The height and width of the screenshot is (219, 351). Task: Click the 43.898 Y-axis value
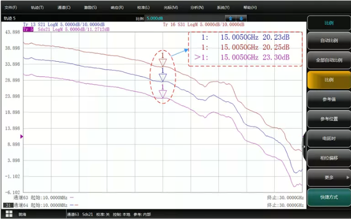[x=13, y=32]
